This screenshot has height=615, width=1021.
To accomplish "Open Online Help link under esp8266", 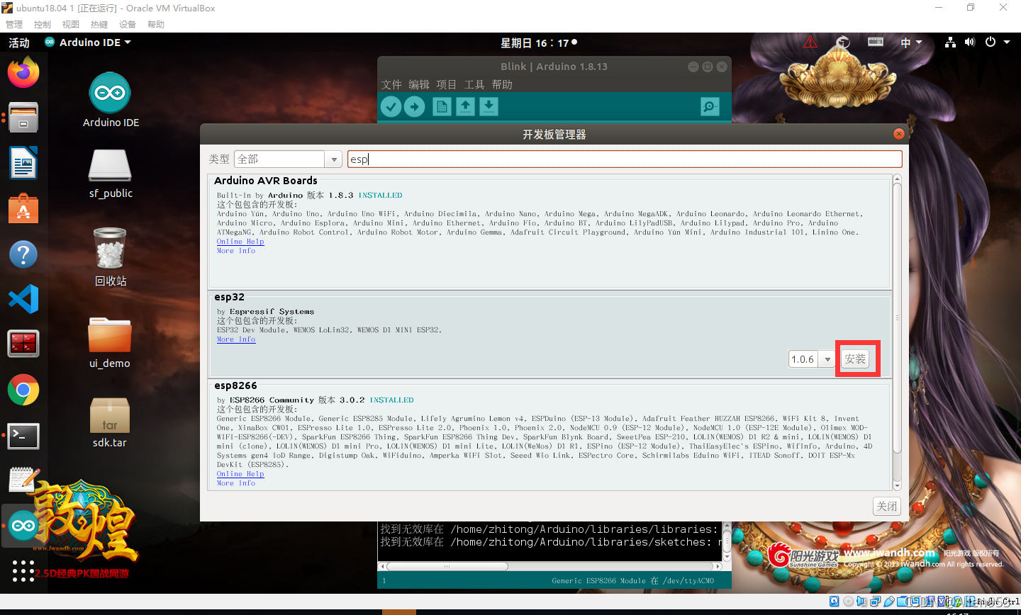I will tap(240, 474).
